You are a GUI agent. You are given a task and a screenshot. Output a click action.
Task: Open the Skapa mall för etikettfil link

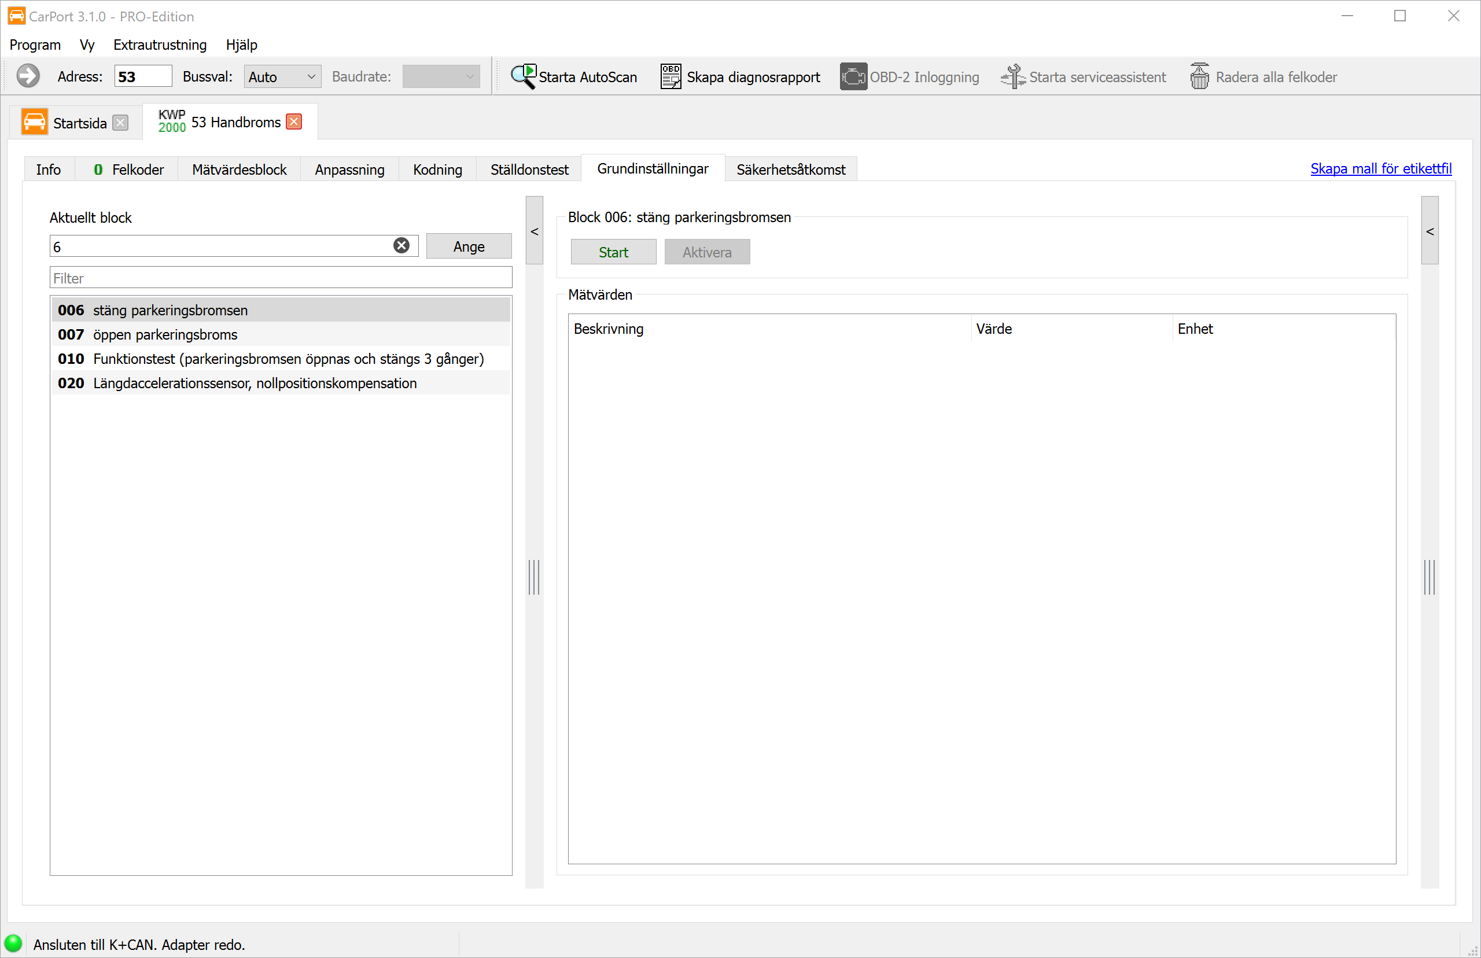[x=1381, y=168]
